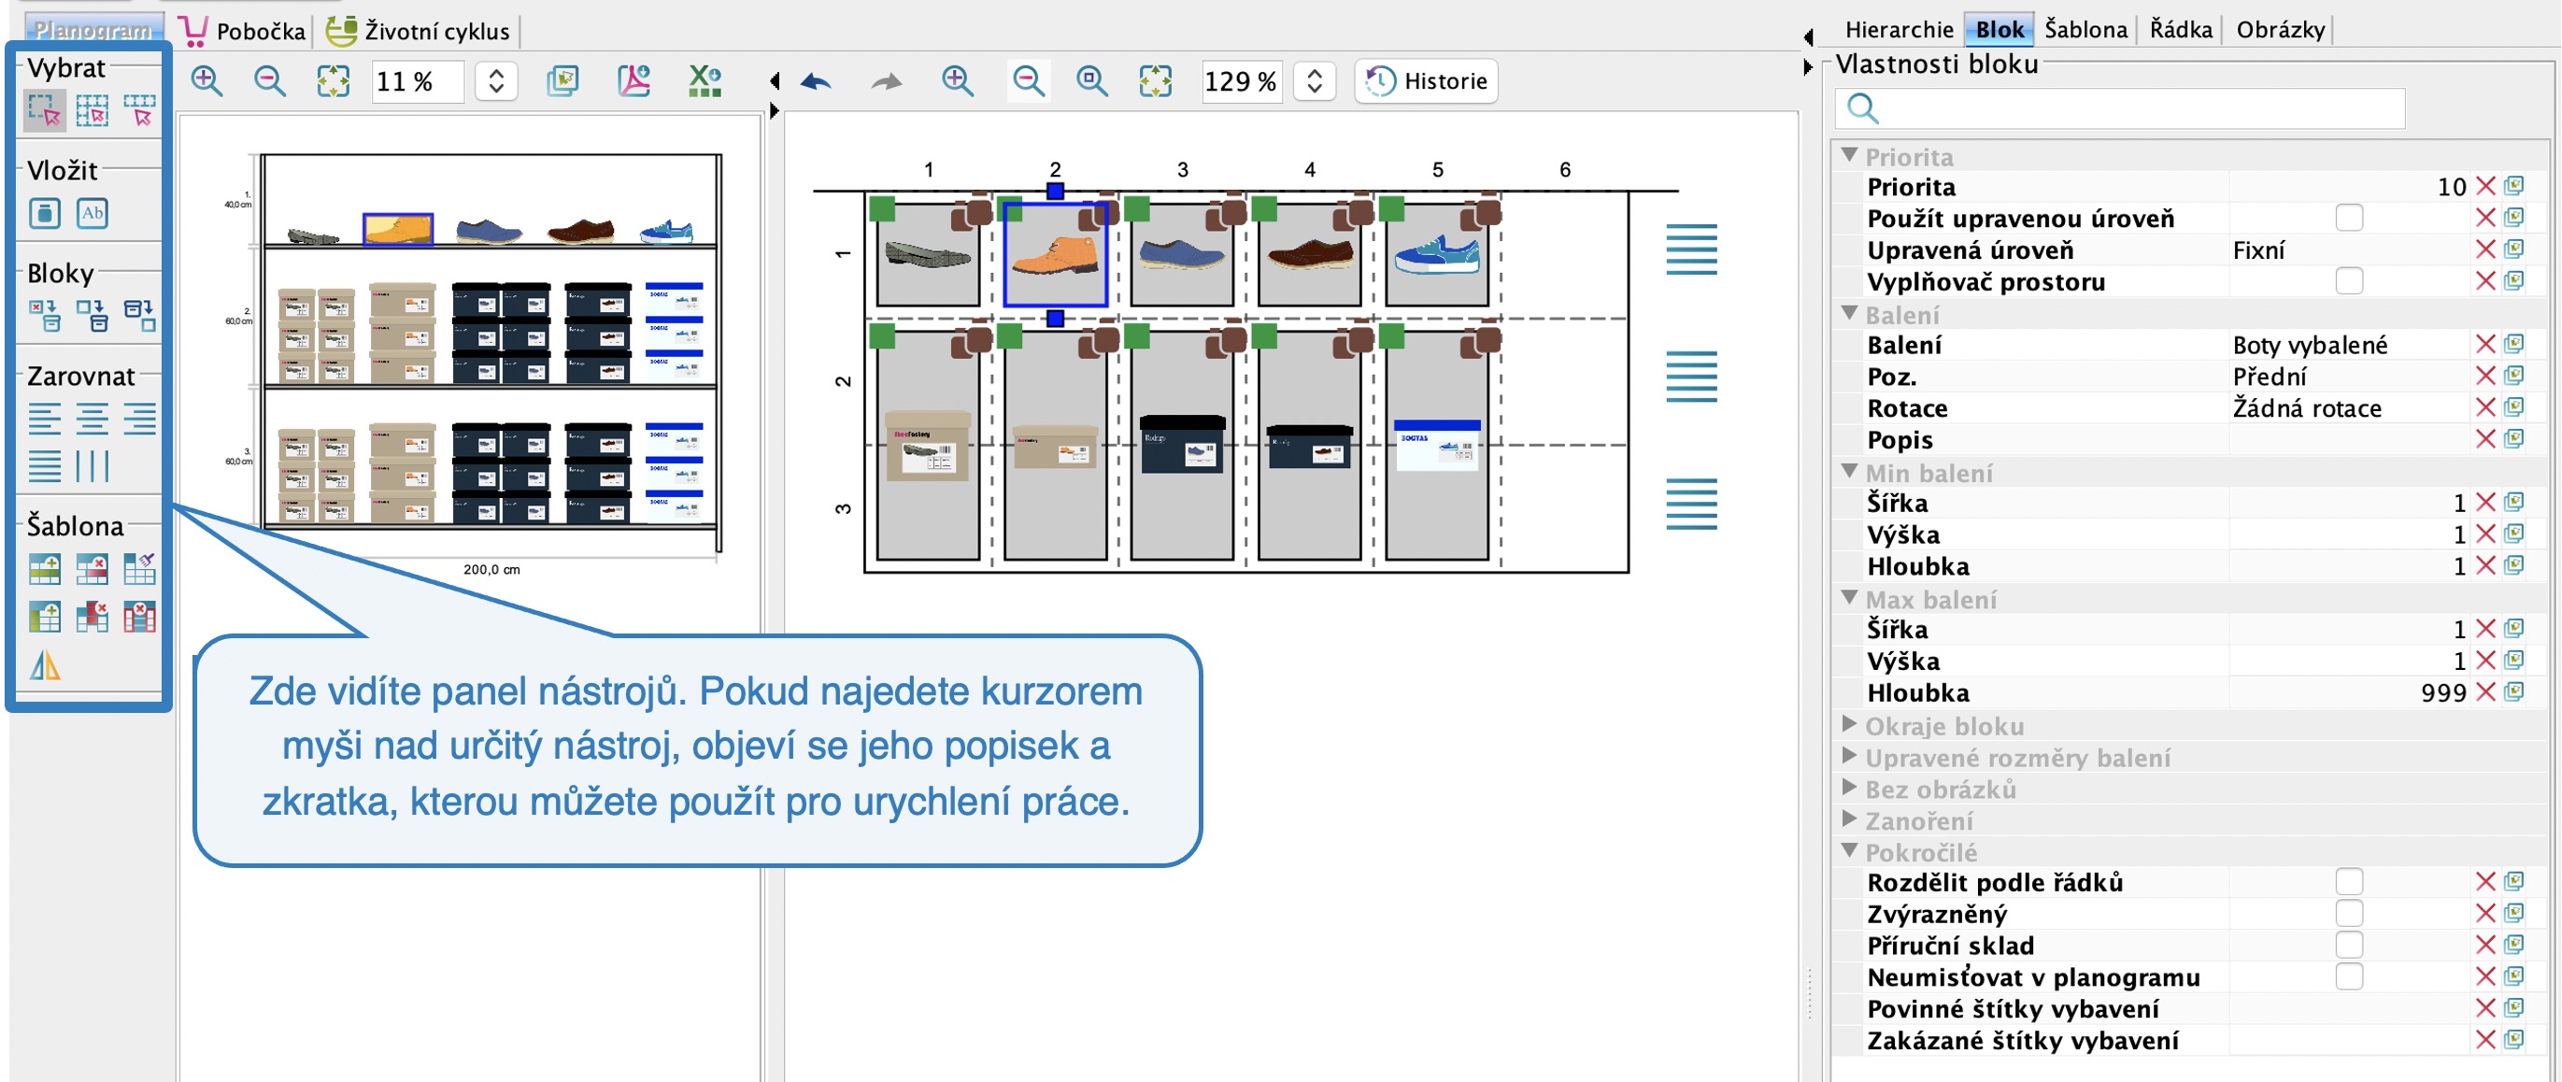Image resolution: width=2562 pixels, height=1082 pixels.
Task: Select the block selection tool under Vybrat
Action: [x=45, y=109]
